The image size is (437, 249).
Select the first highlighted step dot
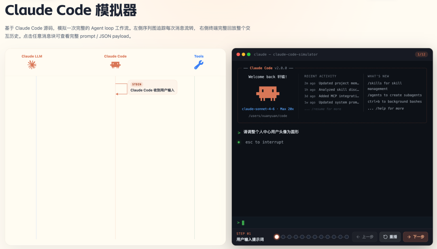pyautogui.click(x=277, y=237)
